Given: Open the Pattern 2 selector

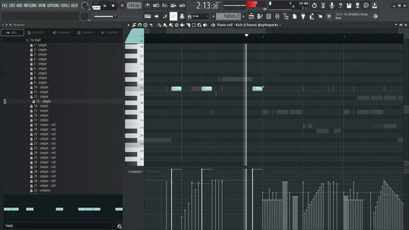Looking at the screenshot, I should pyautogui.click(x=229, y=16).
